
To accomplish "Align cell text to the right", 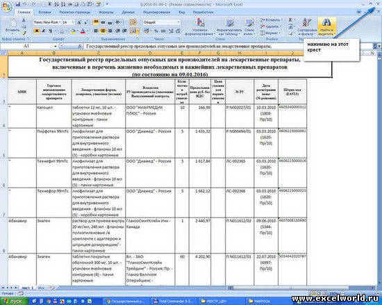I will click(x=110, y=31).
